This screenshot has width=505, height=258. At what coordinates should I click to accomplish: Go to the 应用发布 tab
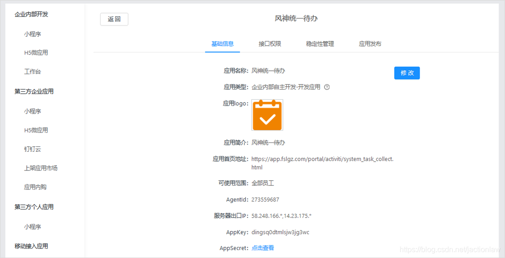[x=370, y=44]
